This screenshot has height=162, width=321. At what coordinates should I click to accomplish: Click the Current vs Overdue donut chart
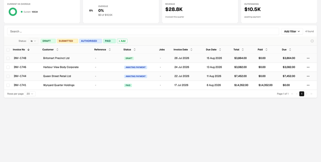(13, 12)
